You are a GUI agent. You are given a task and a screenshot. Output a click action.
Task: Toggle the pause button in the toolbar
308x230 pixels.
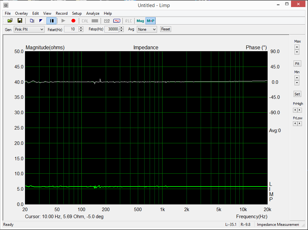(x=51, y=21)
